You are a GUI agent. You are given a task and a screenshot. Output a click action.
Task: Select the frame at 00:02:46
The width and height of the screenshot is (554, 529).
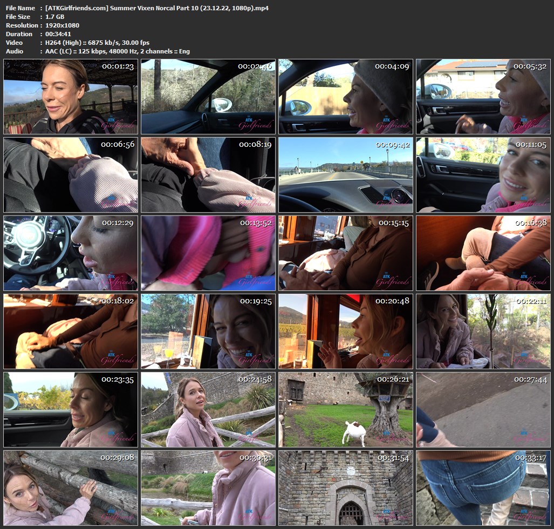tap(208, 97)
